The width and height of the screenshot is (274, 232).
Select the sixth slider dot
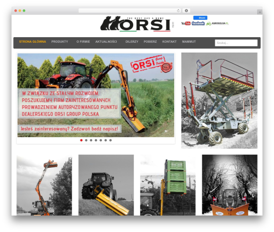pyautogui.click(x=106, y=140)
